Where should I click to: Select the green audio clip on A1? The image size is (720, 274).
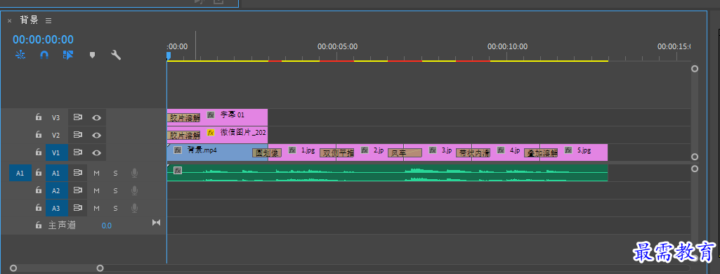(387, 173)
